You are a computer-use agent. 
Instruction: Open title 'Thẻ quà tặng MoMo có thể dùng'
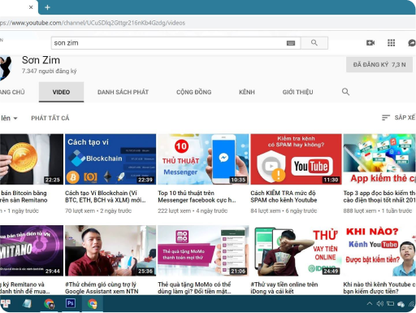(x=194, y=288)
